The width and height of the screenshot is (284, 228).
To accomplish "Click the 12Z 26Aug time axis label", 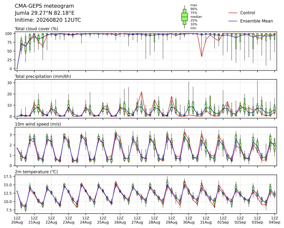I will pos(120,220).
